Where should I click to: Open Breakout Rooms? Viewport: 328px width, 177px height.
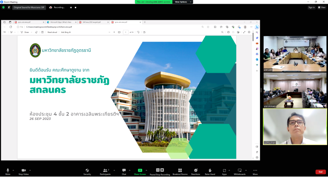180,170
